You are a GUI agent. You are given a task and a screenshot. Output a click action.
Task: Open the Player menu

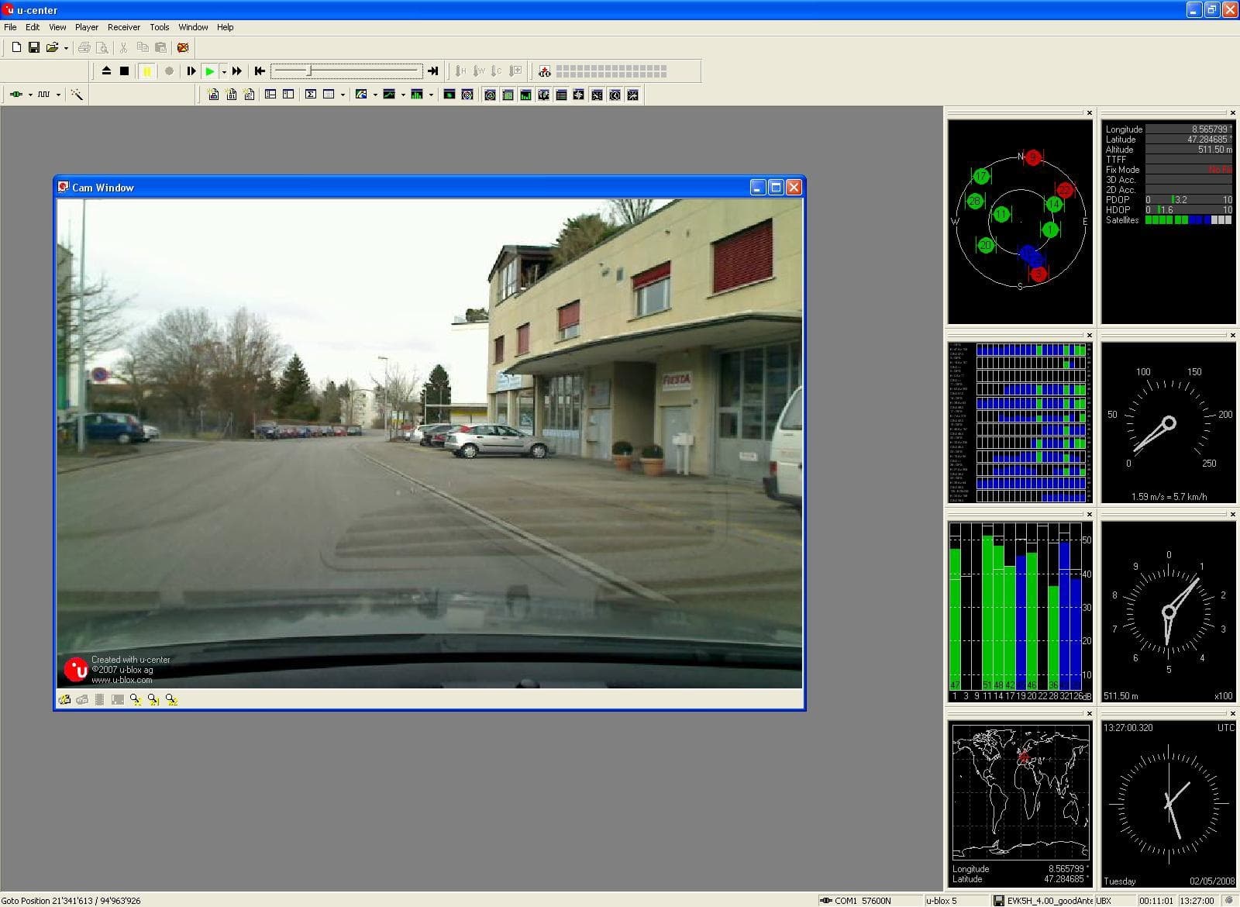click(86, 27)
